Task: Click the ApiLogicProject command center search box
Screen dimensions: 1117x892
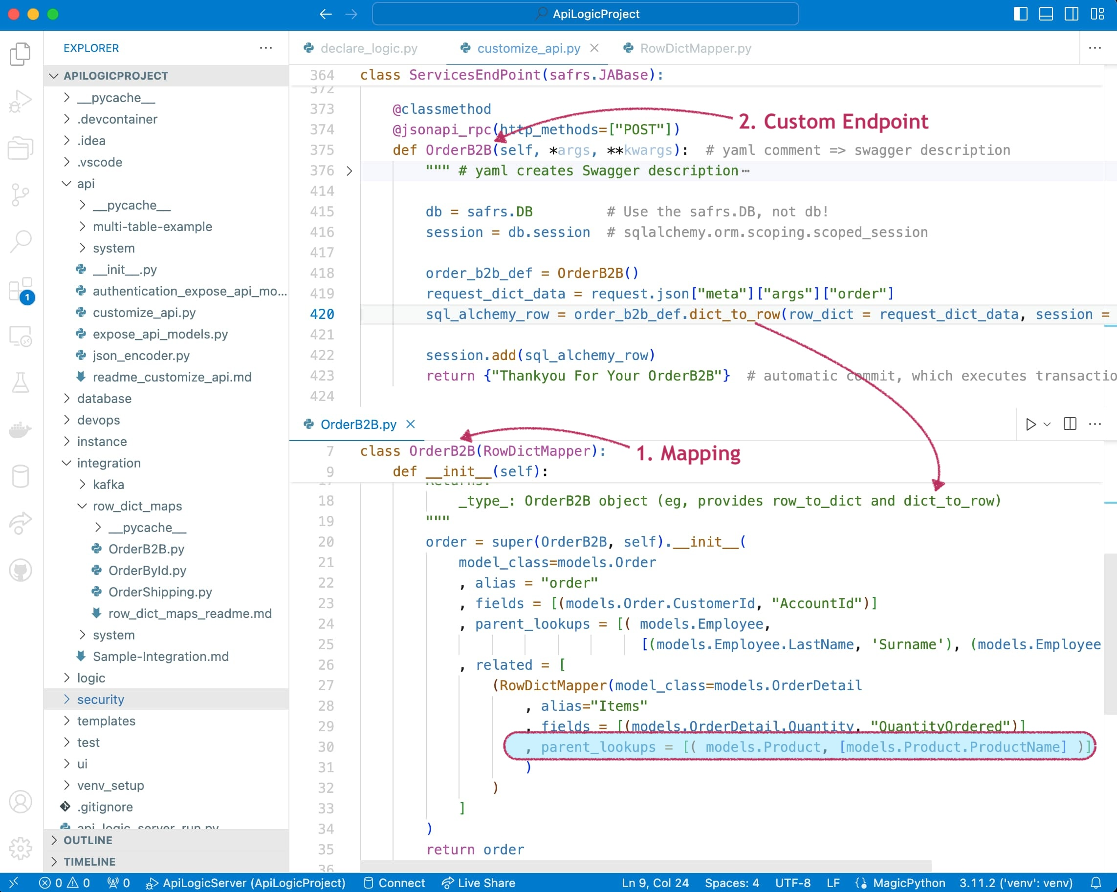Action: click(x=586, y=14)
